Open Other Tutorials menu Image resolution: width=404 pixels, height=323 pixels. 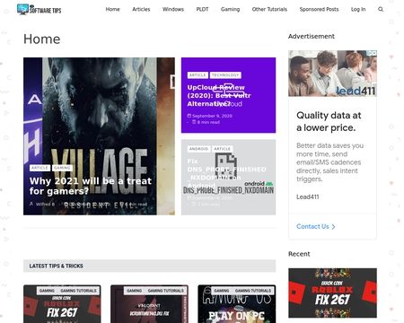(x=269, y=9)
